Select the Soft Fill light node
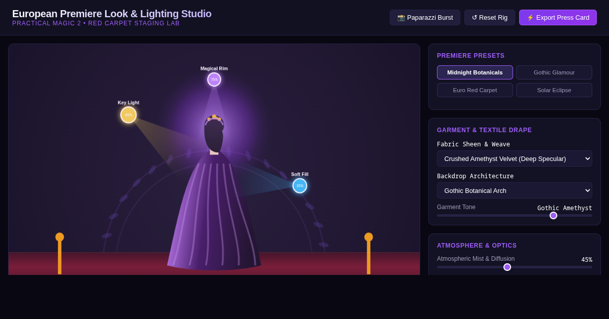 299,186
